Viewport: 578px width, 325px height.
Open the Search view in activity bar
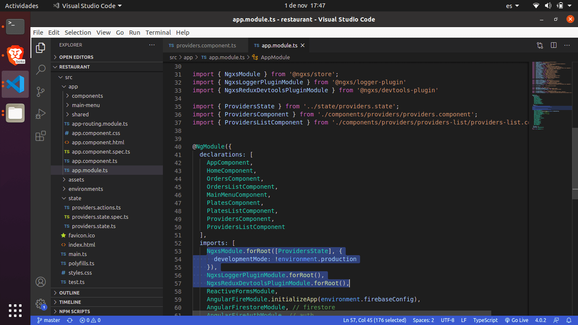coord(41,70)
